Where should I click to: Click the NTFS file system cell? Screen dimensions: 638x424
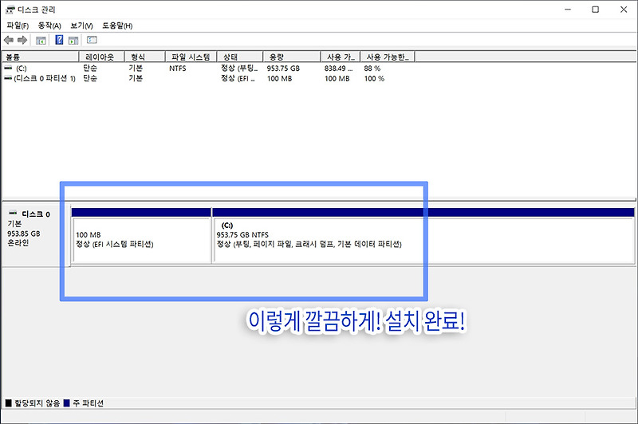177,69
